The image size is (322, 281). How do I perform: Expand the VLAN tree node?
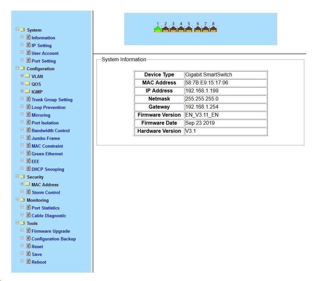[22, 75]
